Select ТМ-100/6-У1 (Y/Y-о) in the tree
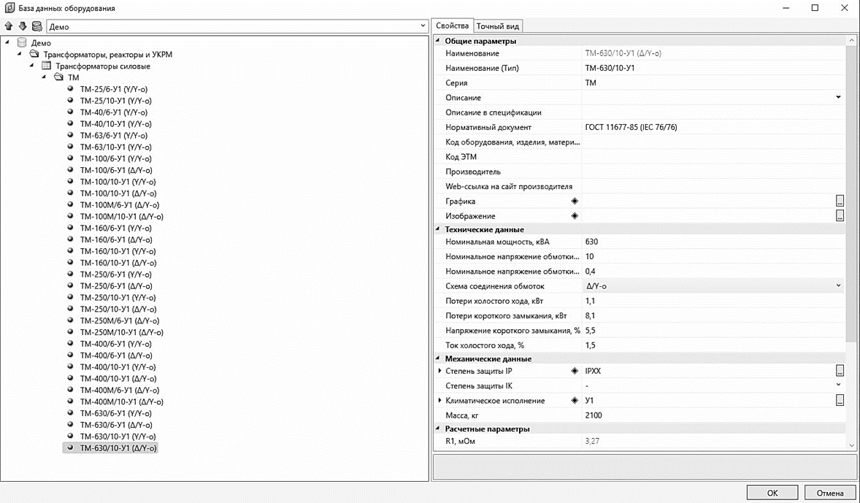The height and width of the screenshot is (503, 860). click(116, 158)
